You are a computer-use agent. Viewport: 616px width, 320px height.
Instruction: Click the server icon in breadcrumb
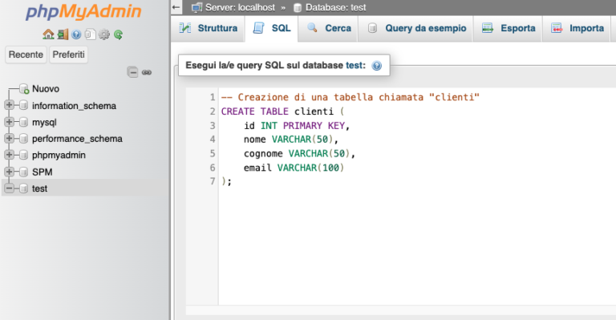pos(197,7)
